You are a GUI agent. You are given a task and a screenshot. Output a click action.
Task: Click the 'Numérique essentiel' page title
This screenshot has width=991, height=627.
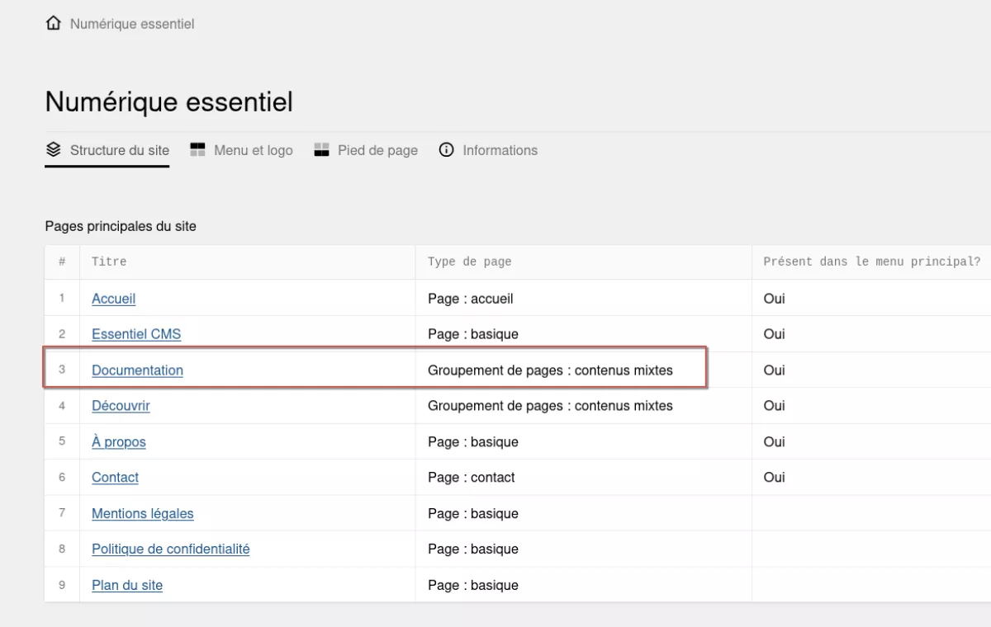(x=169, y=102)
